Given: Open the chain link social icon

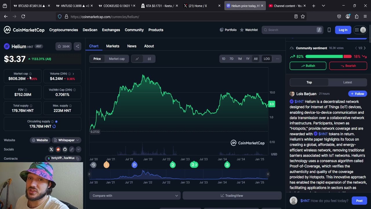Looking at the screenshot, I should click(72, 149).
